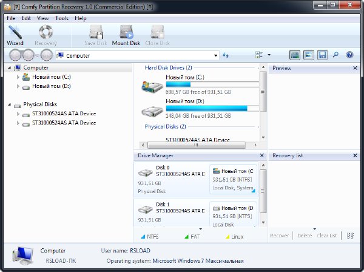Click the Computer icon in the status bar
Image resolution: width=364 pixels, height=272 pixels.
tap(22, 256)
